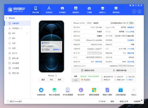Switch to the 应用游戏 top navigation tab
148x108 pixels.
(49, 10)
